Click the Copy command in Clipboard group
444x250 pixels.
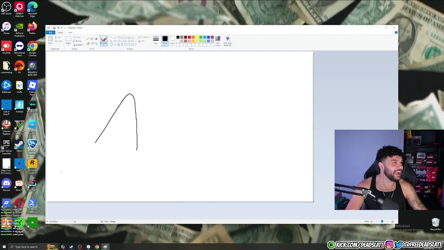pos(58,41)
